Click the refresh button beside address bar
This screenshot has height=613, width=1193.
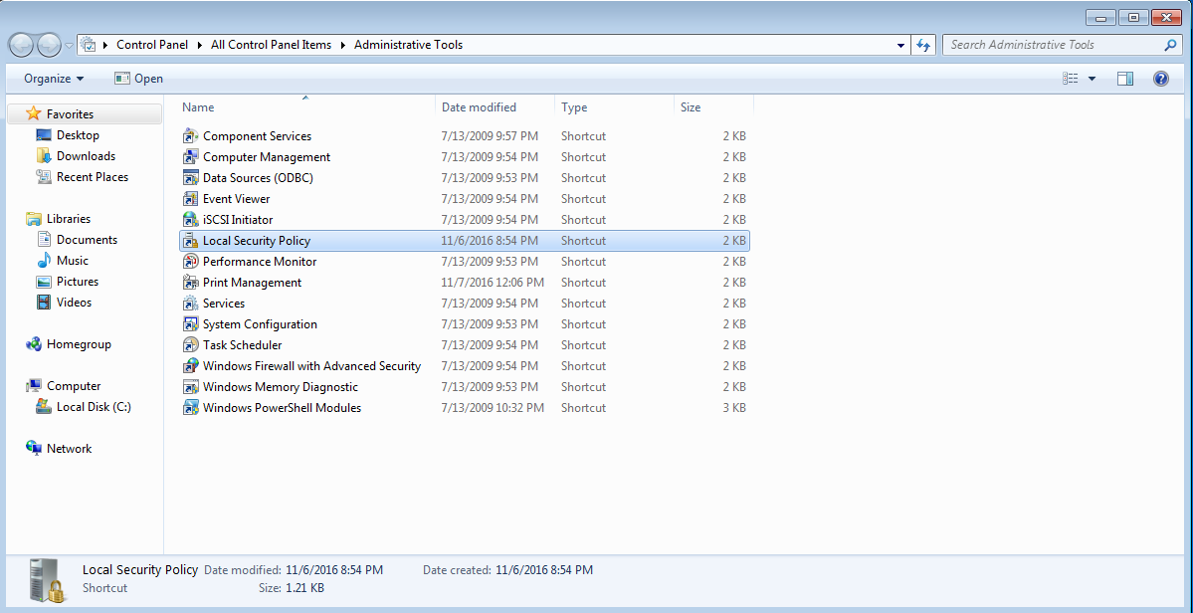point(923,45)
